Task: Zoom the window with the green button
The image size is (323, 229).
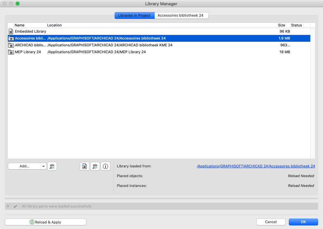Action: coord(18,4)
